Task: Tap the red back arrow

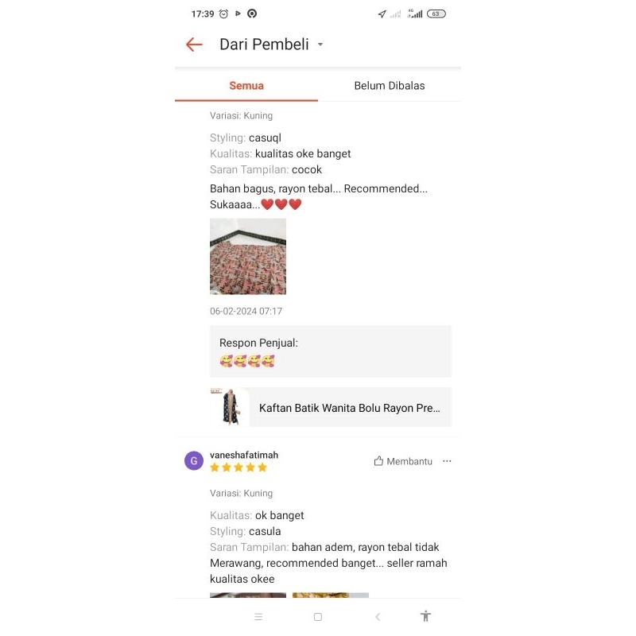Action: 194,45
